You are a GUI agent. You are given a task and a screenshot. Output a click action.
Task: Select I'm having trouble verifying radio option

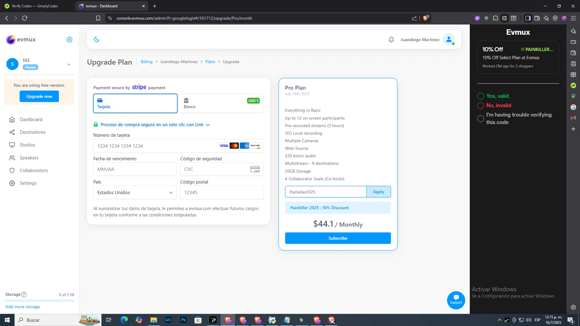point(481,119)
